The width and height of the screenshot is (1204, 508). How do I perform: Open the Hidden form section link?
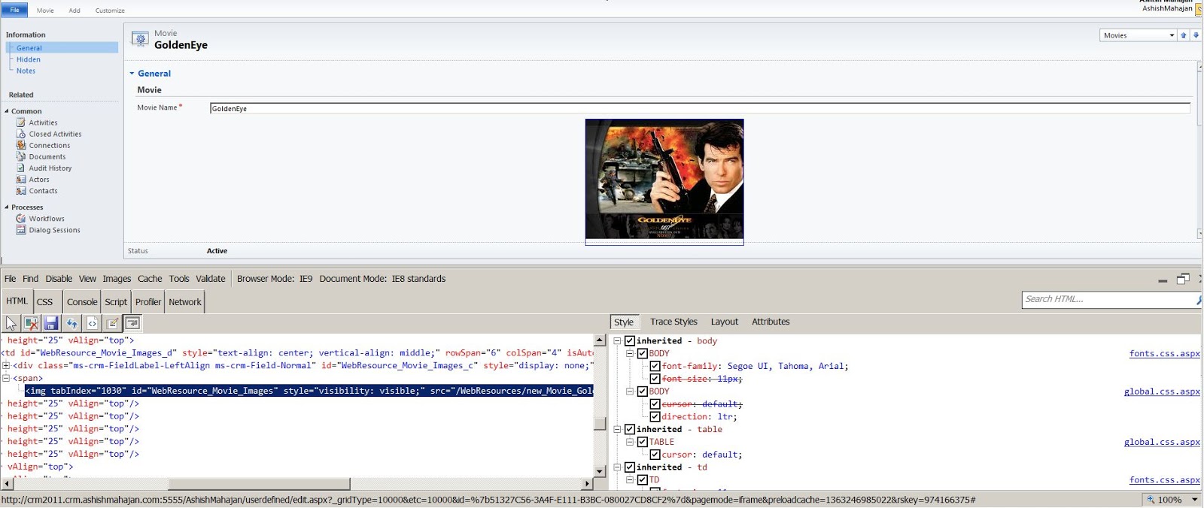tap(29, 59)
